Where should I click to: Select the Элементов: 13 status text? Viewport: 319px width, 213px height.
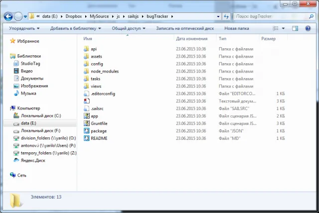46,197
